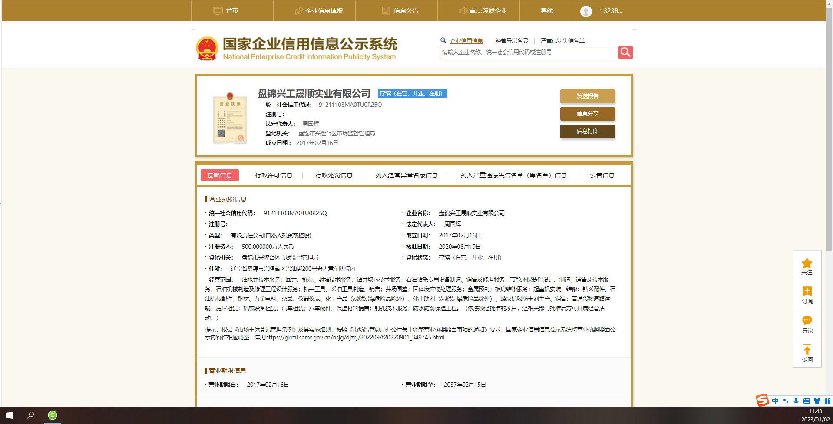833x424 pixels.
Task: Open the national emblem site logo
Action: coord(207,49)
